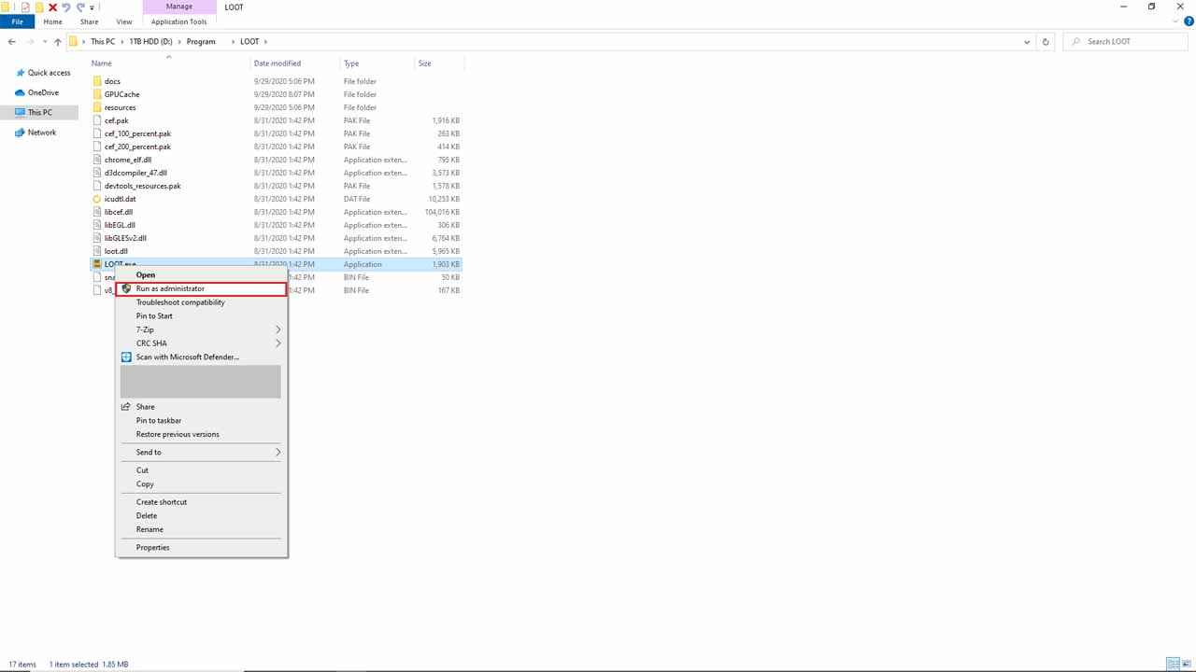Switch to large icons view in status bar
Screen dimensions: 1196x672
click(x=1186, y=664)
